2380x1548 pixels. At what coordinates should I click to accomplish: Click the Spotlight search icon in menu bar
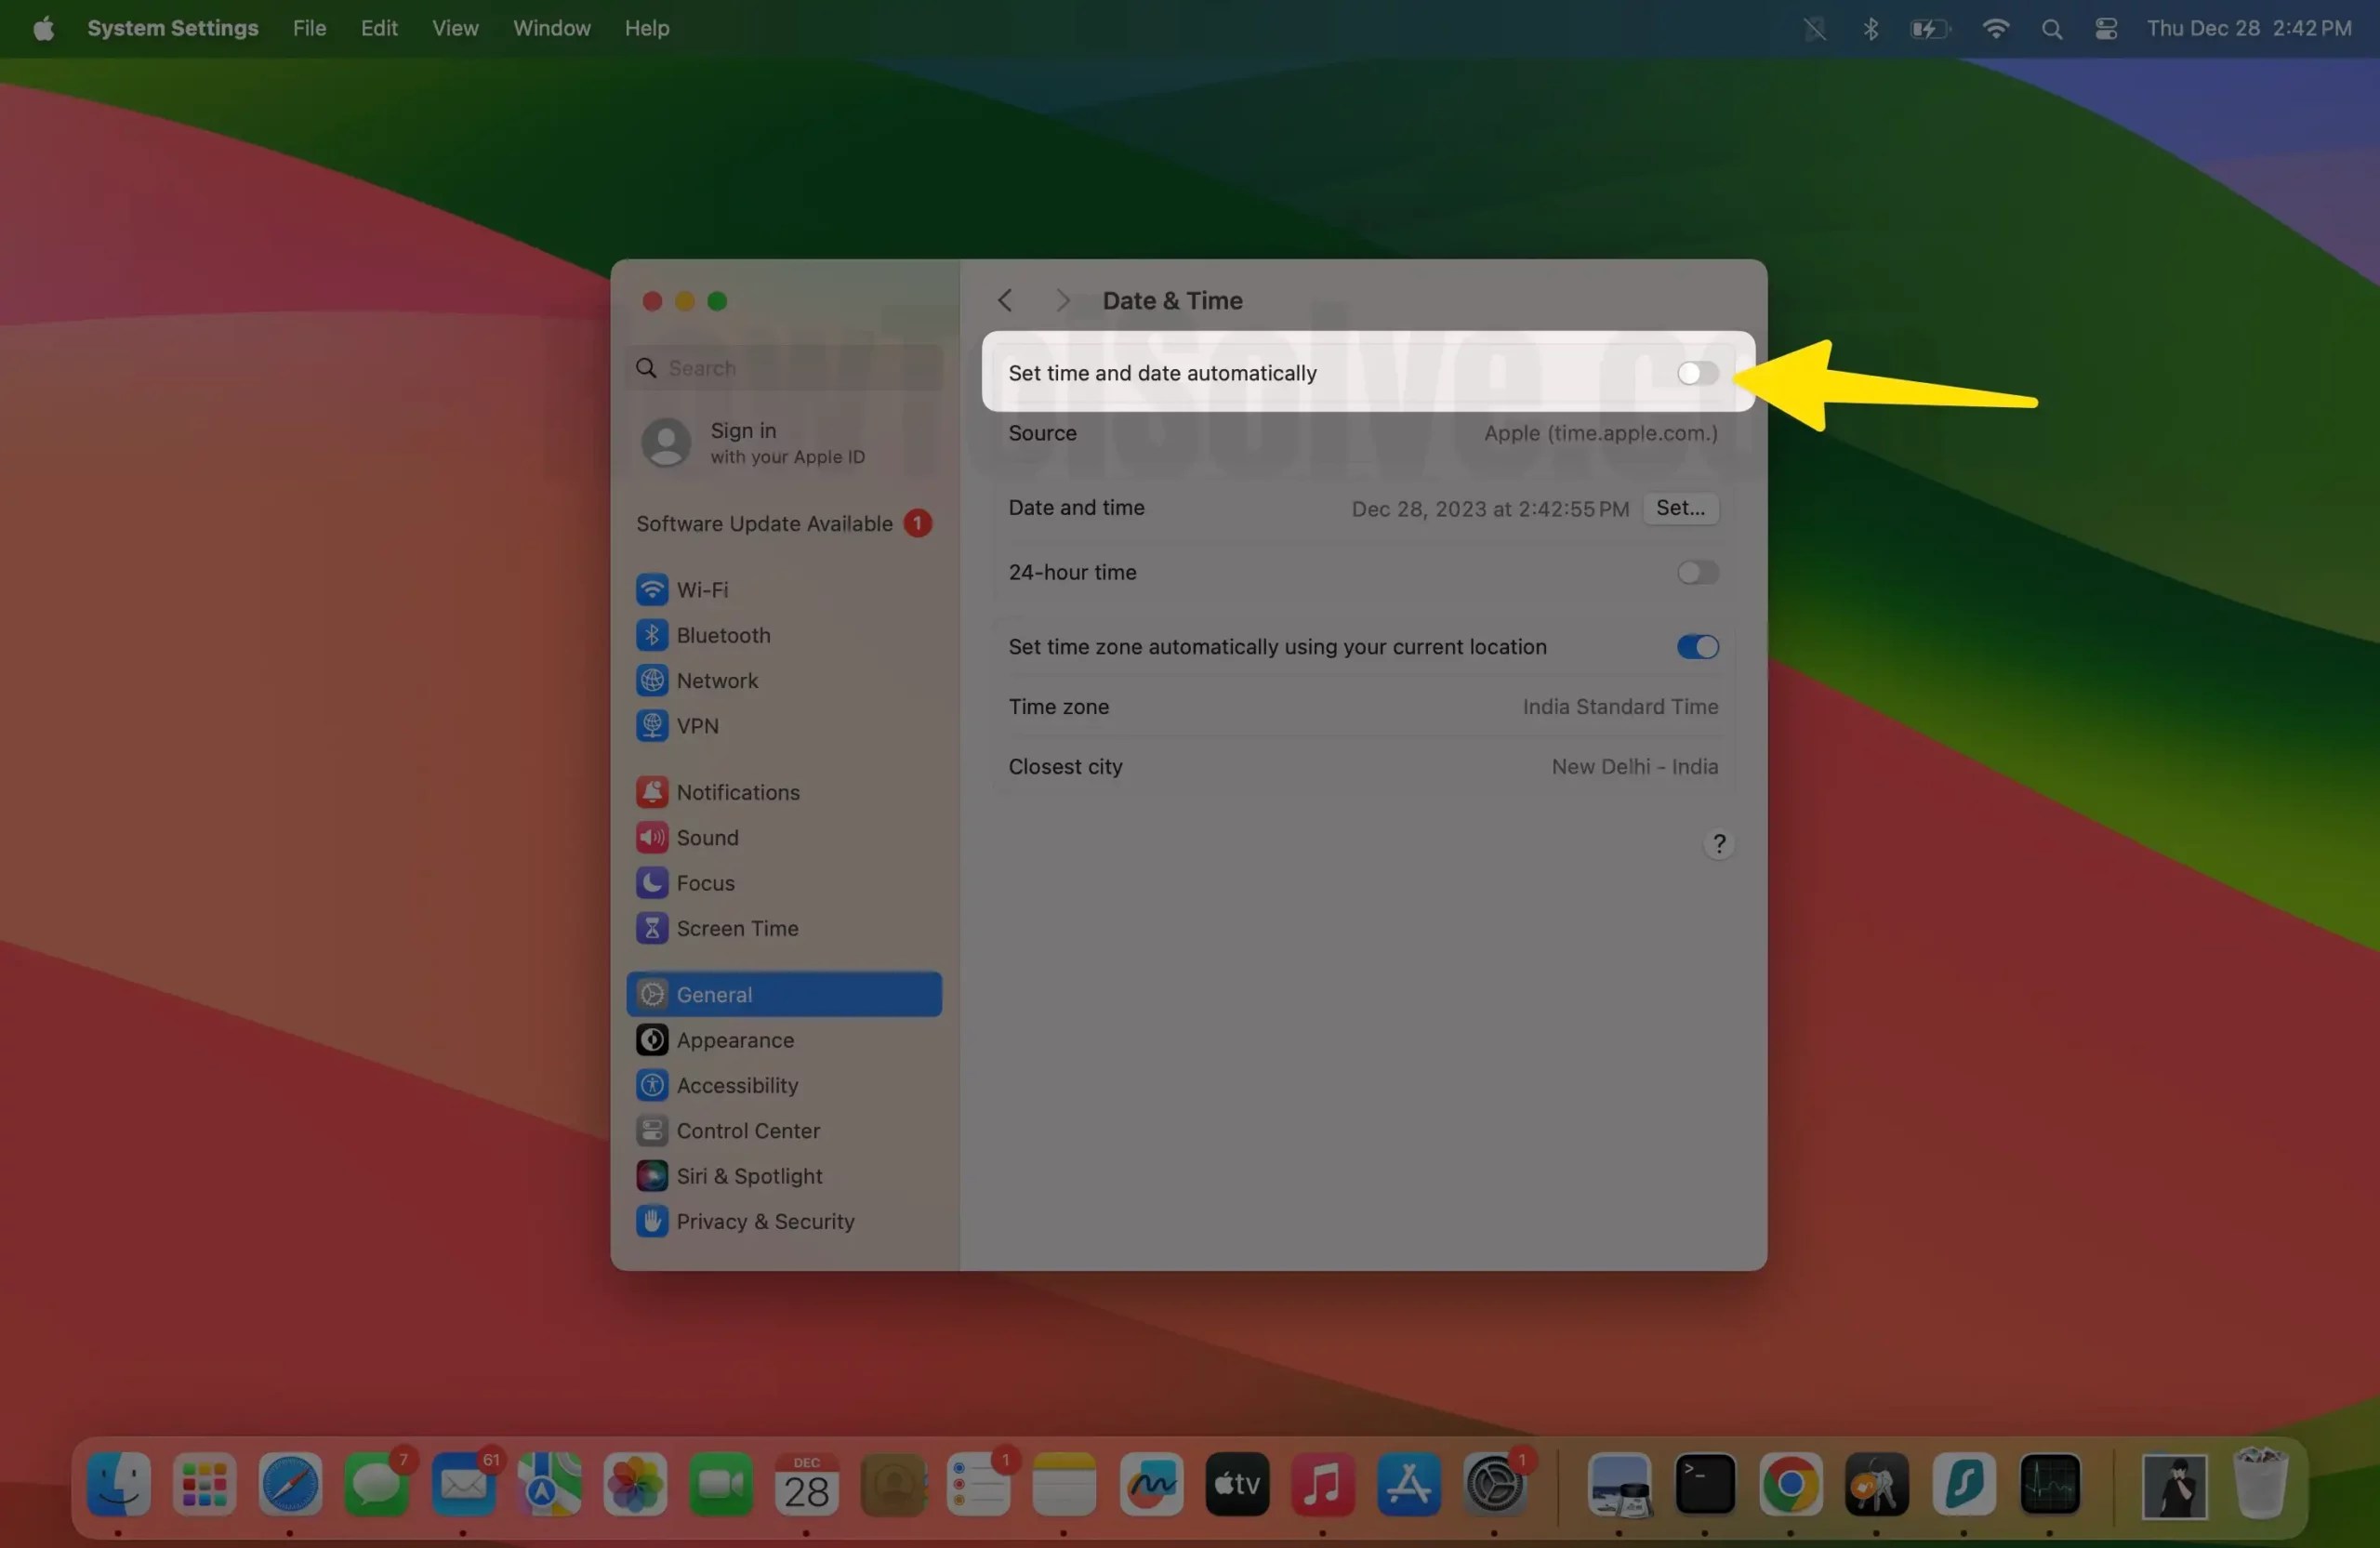pos(2052,28)
